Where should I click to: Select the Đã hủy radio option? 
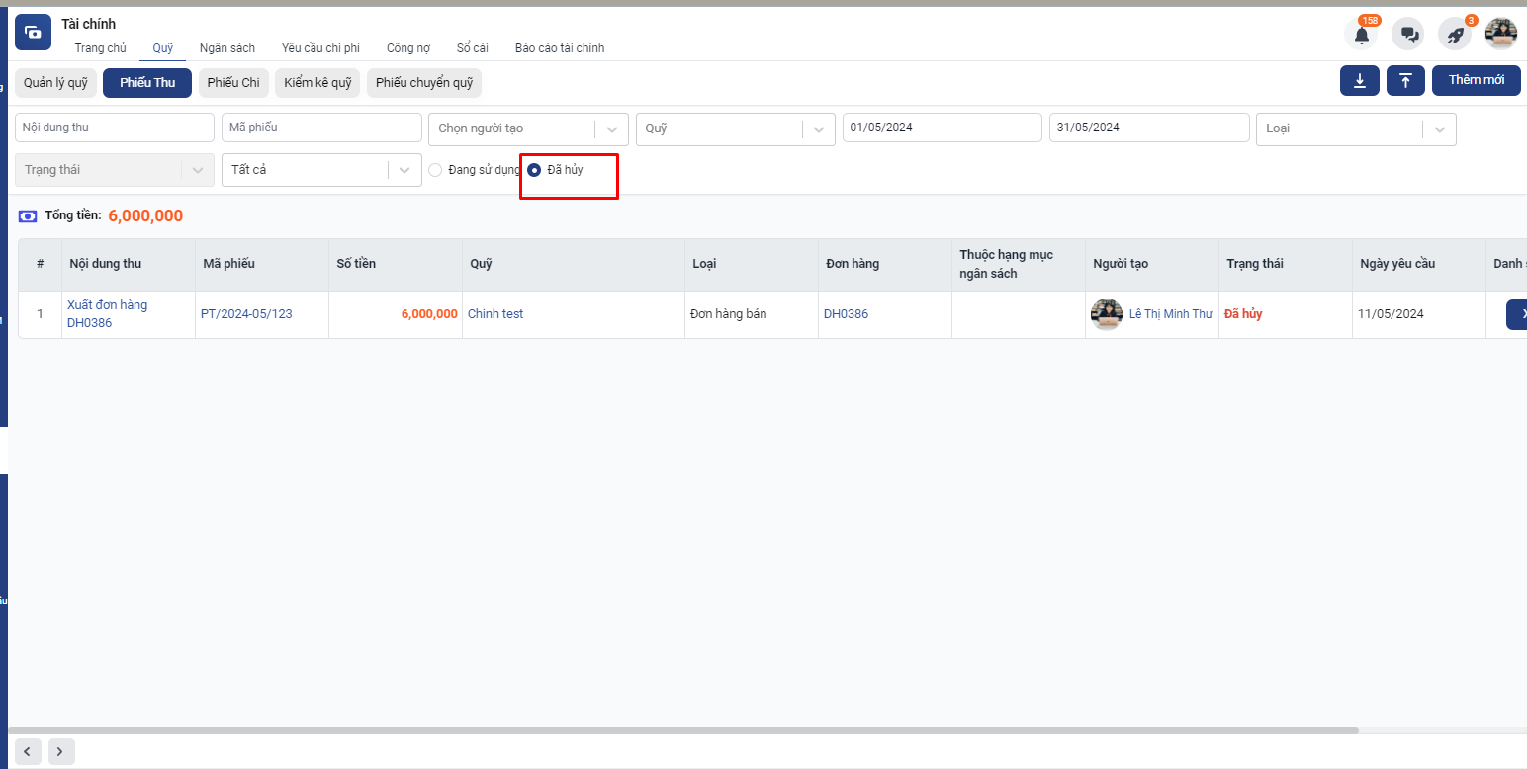[534, 170]
